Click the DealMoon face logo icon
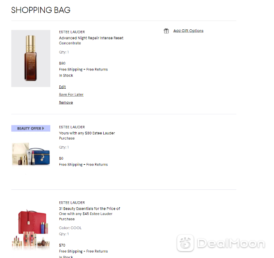The height and width of the screenshot is (258, 274). pyautogui.click(x=185, y=243)
